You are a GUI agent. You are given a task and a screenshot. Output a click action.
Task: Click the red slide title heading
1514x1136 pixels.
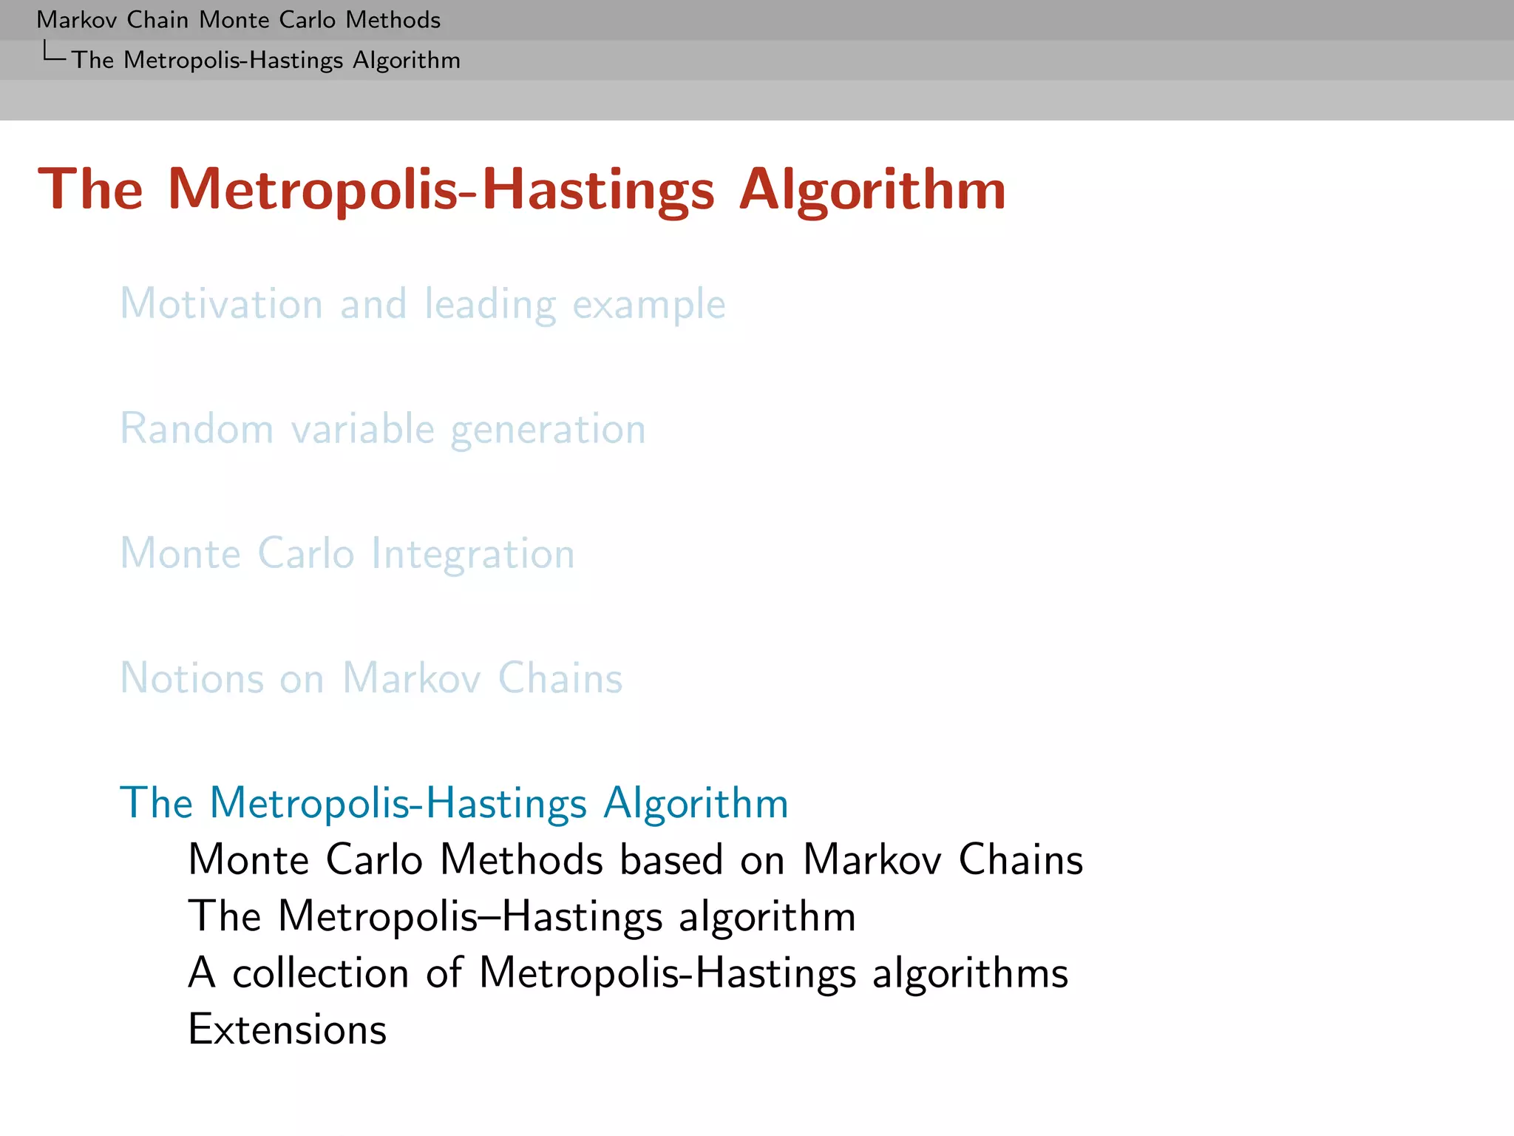tap(522, 191)
